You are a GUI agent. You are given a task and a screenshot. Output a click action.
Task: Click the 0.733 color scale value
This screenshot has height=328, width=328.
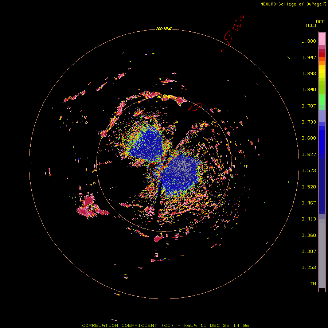tap(309, 122)
